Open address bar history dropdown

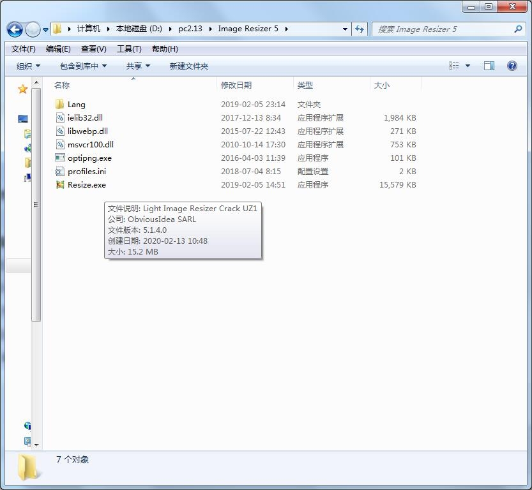pyautogui.click(x=345, y=29)
